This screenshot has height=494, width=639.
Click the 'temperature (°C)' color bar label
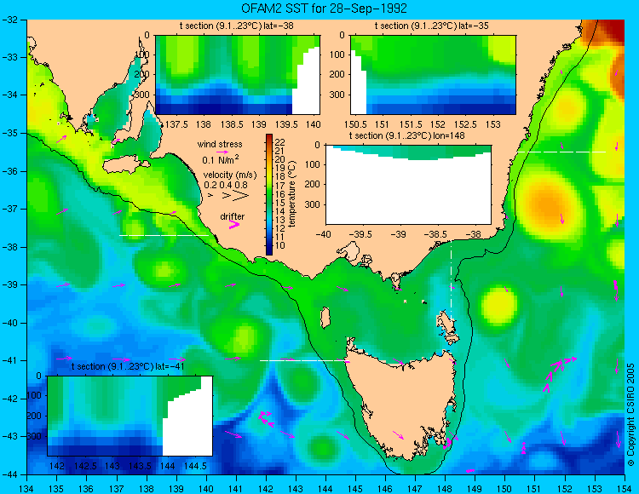pyautogui.click(x=291, y=194)
